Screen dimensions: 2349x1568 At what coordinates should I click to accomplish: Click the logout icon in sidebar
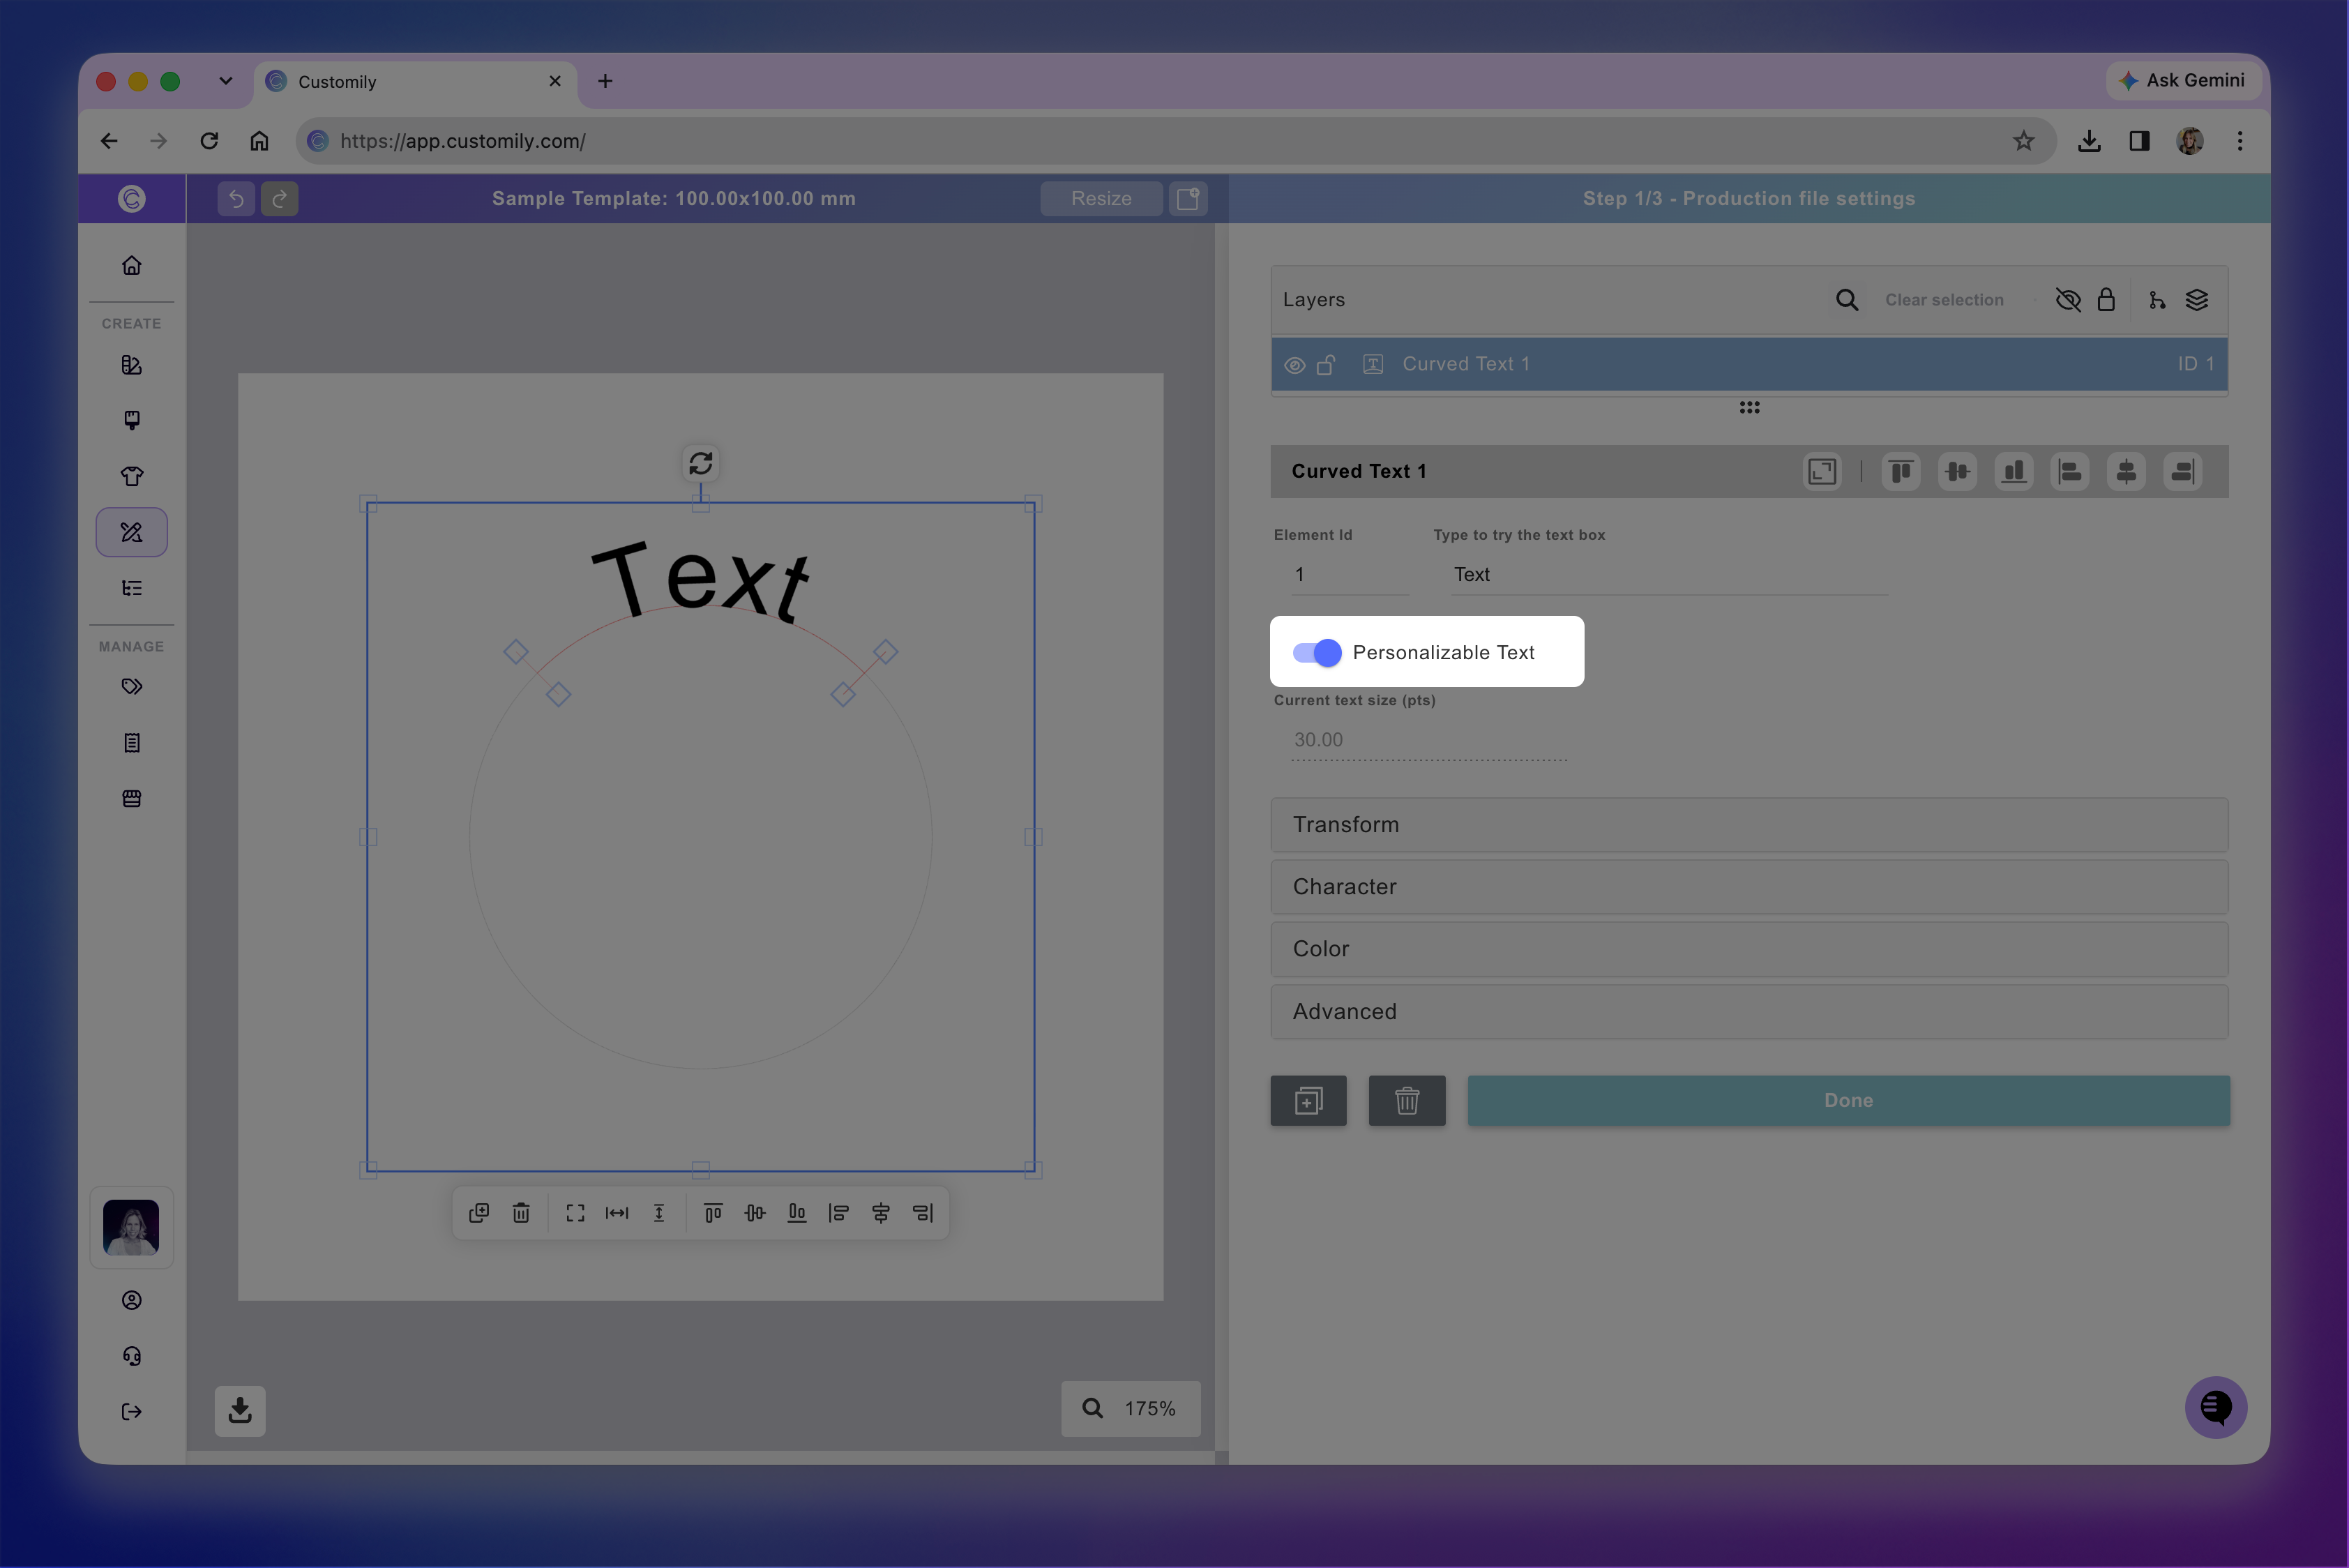pyautogui.click(x=132, y=1412)
